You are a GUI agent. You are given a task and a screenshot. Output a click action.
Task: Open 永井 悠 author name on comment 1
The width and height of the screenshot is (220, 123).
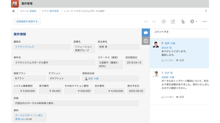click(169, 73)
